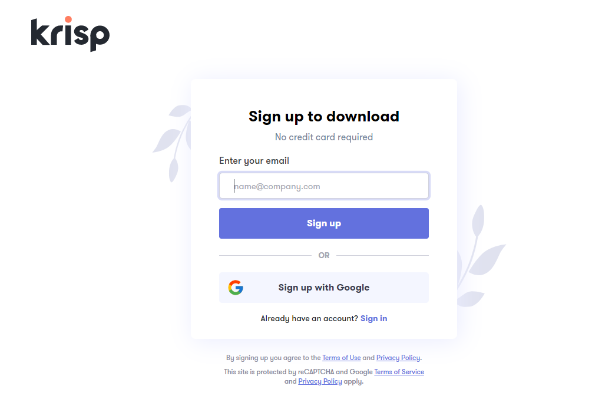Click the left leaf branch decoration

click(x=173, y=143)
